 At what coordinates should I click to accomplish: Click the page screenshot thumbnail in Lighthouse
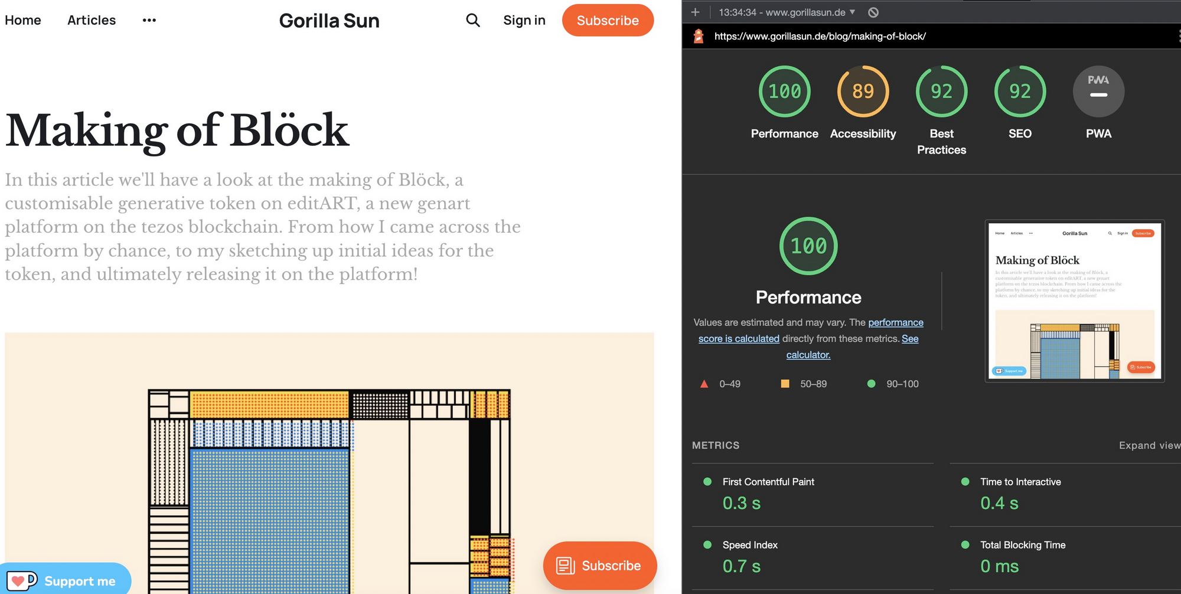[1074, 301]
